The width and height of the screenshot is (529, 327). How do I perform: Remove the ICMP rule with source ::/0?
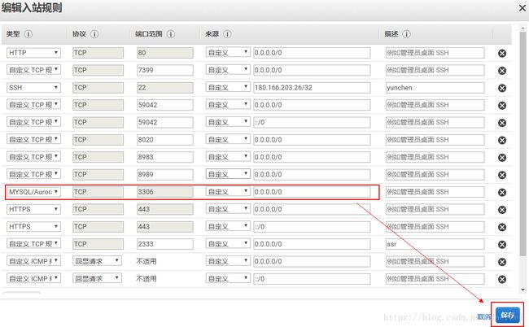(502, 279)
